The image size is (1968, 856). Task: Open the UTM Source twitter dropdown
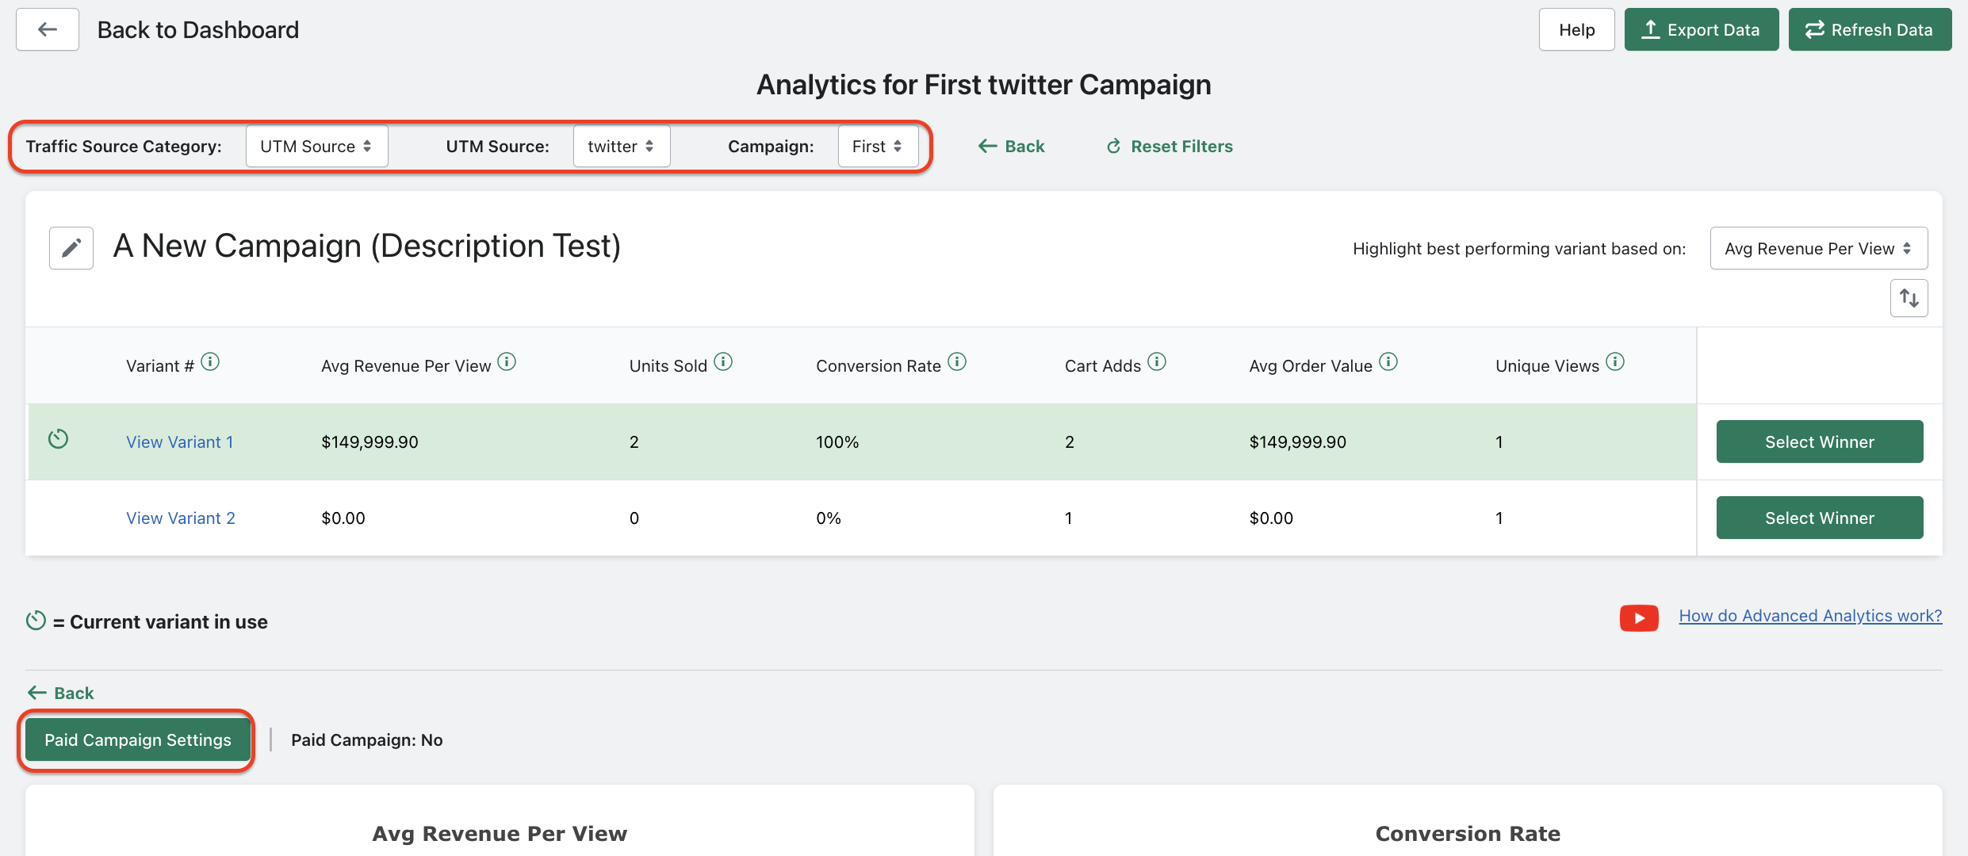(621, 147)
